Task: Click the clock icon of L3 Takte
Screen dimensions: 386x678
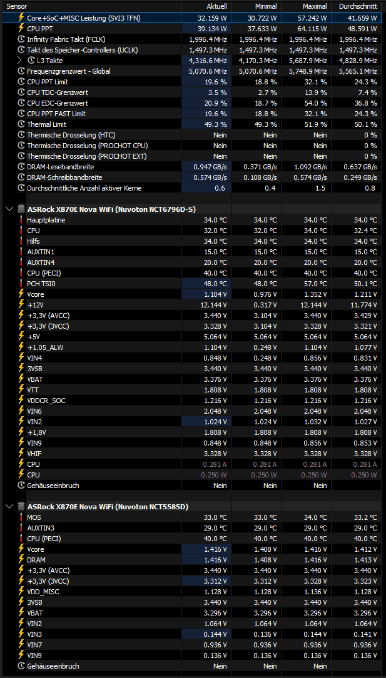Action: (31, 61)
